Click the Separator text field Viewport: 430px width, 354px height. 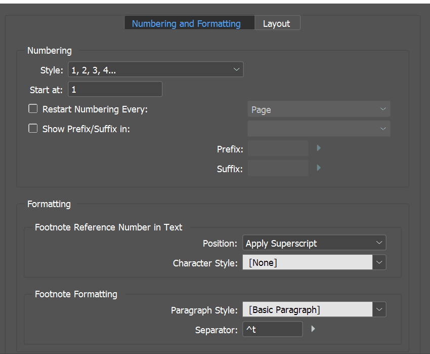[273, 330]
